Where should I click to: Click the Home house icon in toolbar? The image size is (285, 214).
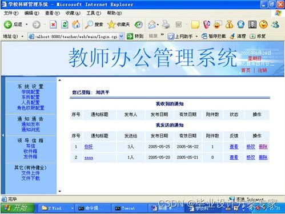point(76,25)
